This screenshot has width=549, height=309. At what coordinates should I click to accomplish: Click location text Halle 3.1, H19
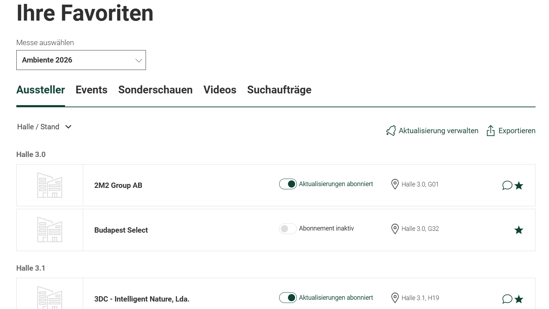pyautogui.click(x=420, y=298)
